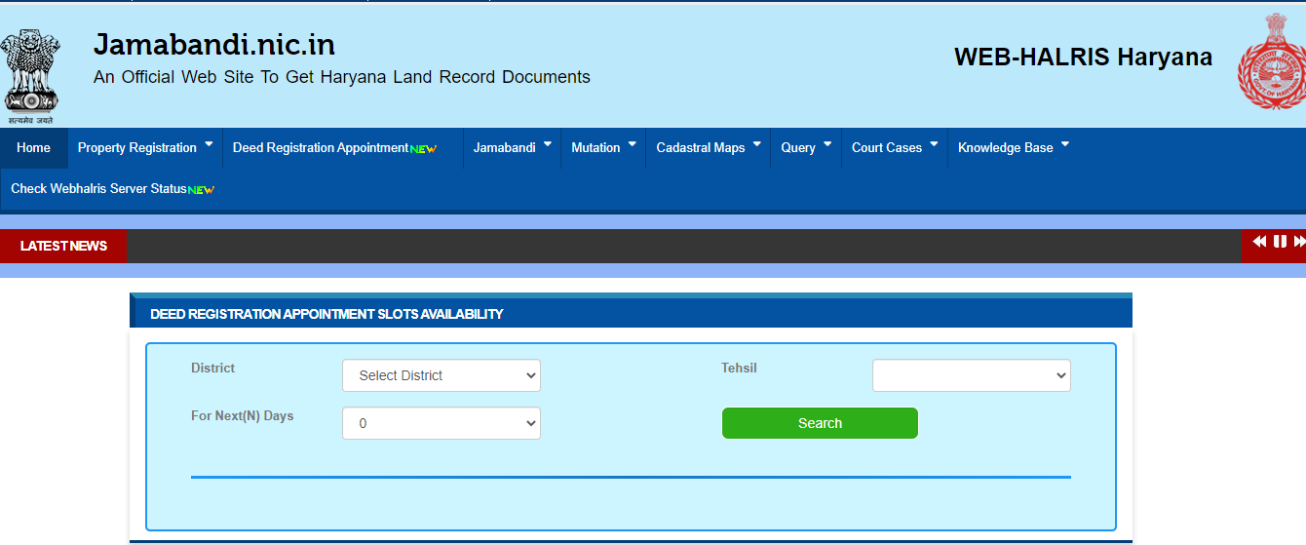Open the Select District dropdown

[441, 375]
